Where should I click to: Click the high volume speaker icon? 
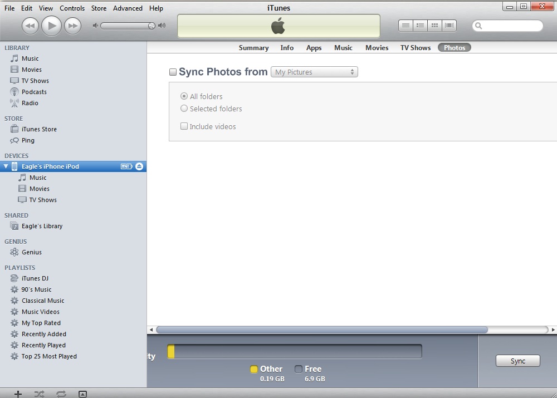click(162, 26)
